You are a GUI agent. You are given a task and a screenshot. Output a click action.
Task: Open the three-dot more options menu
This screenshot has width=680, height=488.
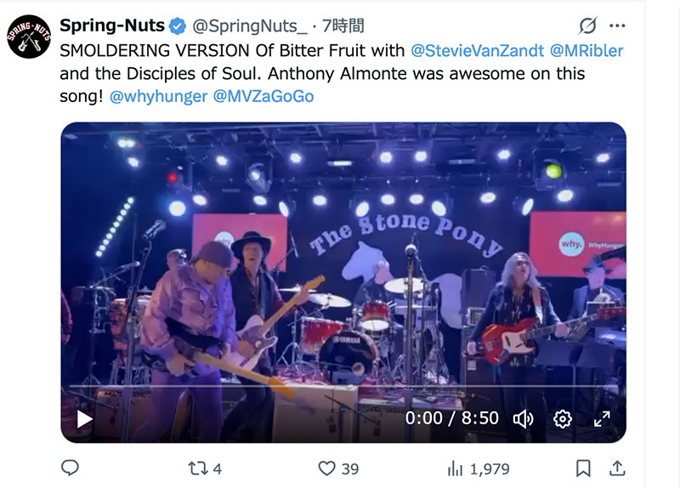pos(618,25)
